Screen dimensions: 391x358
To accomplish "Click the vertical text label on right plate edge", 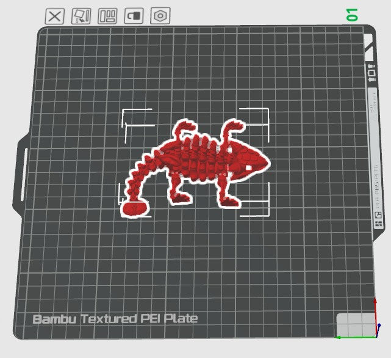I will coord(372,153).
